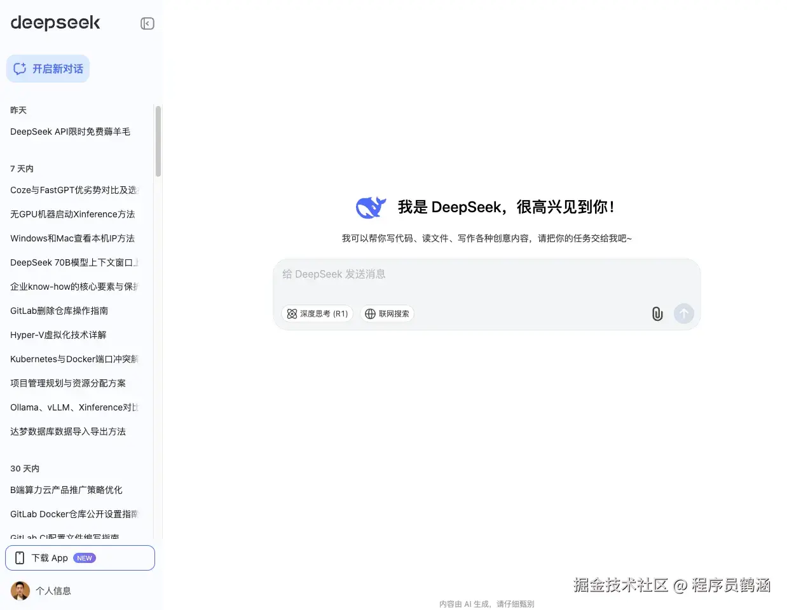Open chat 项目管理规划与资源分配方案

pos(68,383)
